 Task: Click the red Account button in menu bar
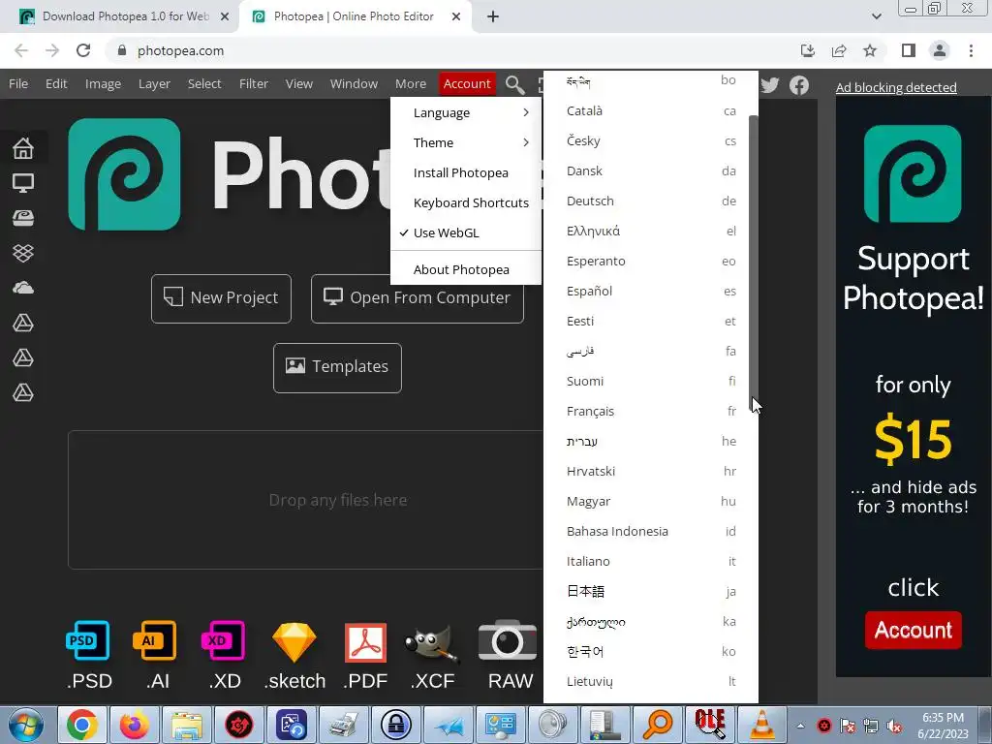[467, 83]
